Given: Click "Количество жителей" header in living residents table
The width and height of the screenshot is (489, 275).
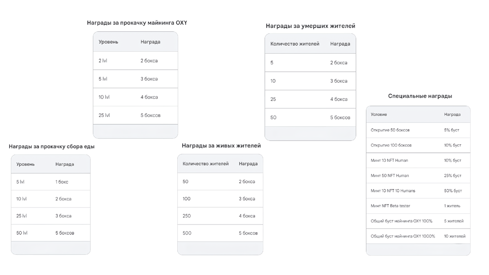Looking at the screenshot, I should pos(206,164).
